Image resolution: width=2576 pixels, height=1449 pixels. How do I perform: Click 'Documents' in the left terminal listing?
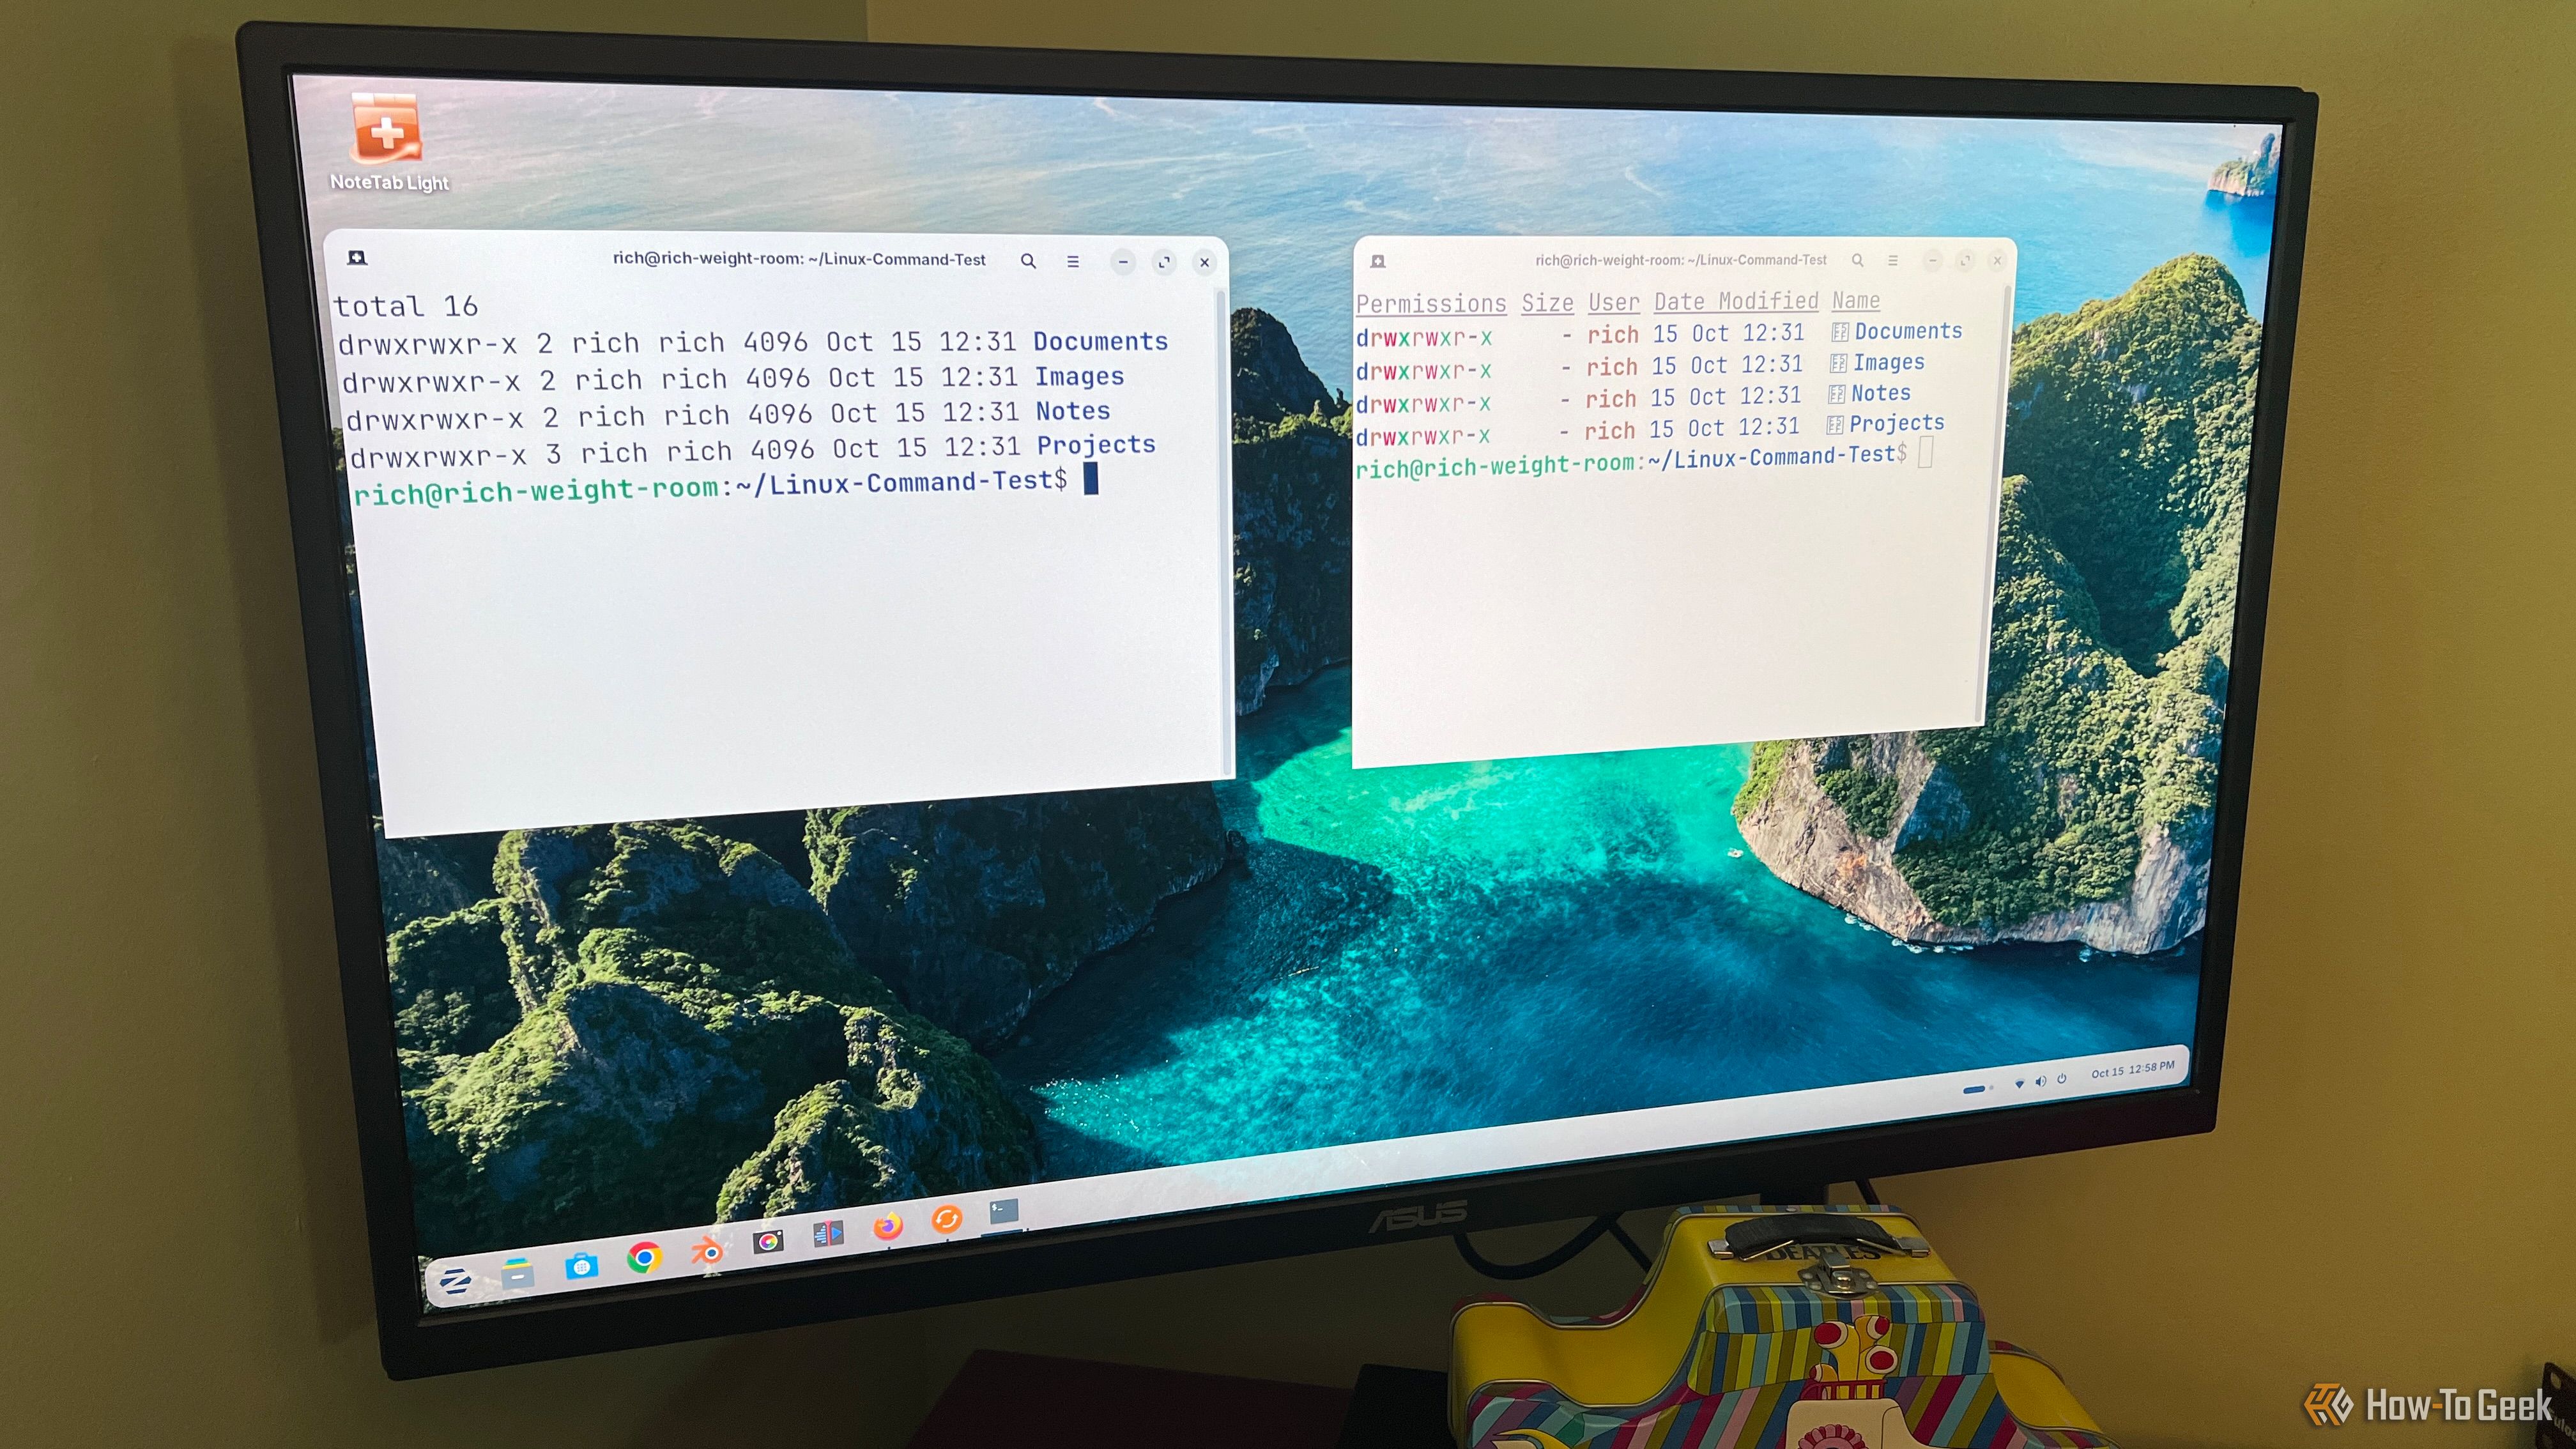click(1100, 342)
